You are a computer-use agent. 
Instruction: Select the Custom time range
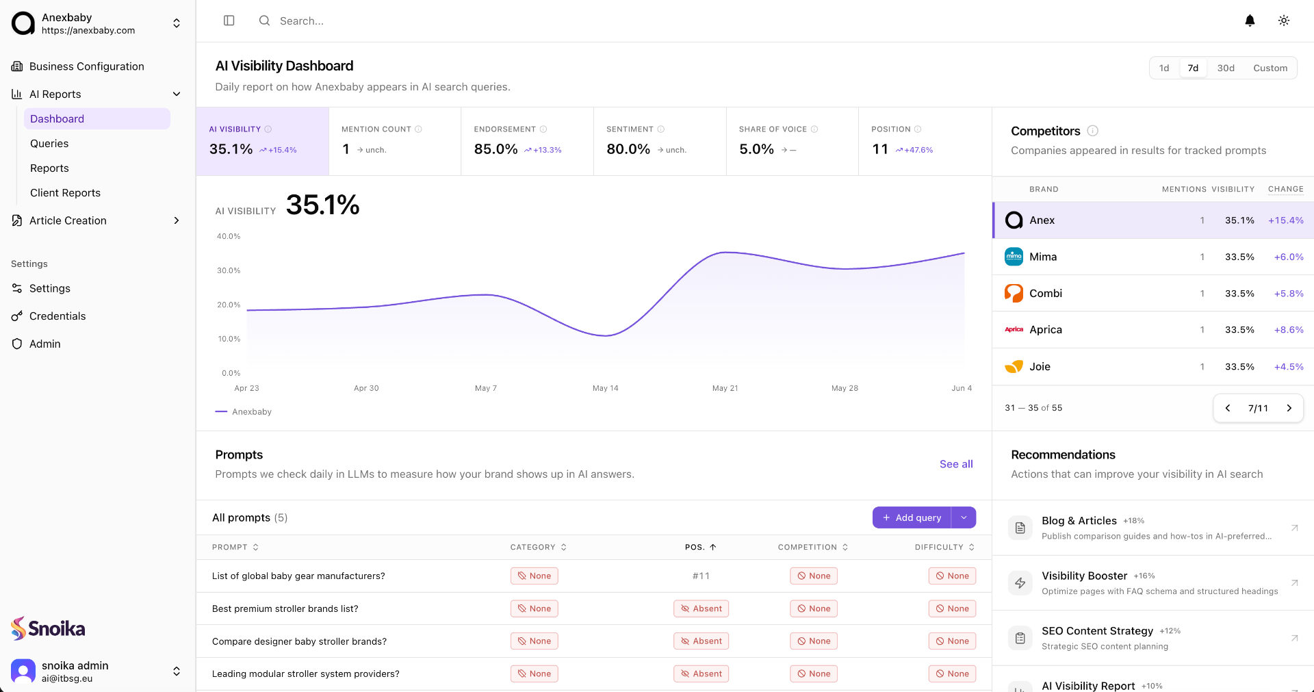coord(1270,68)
